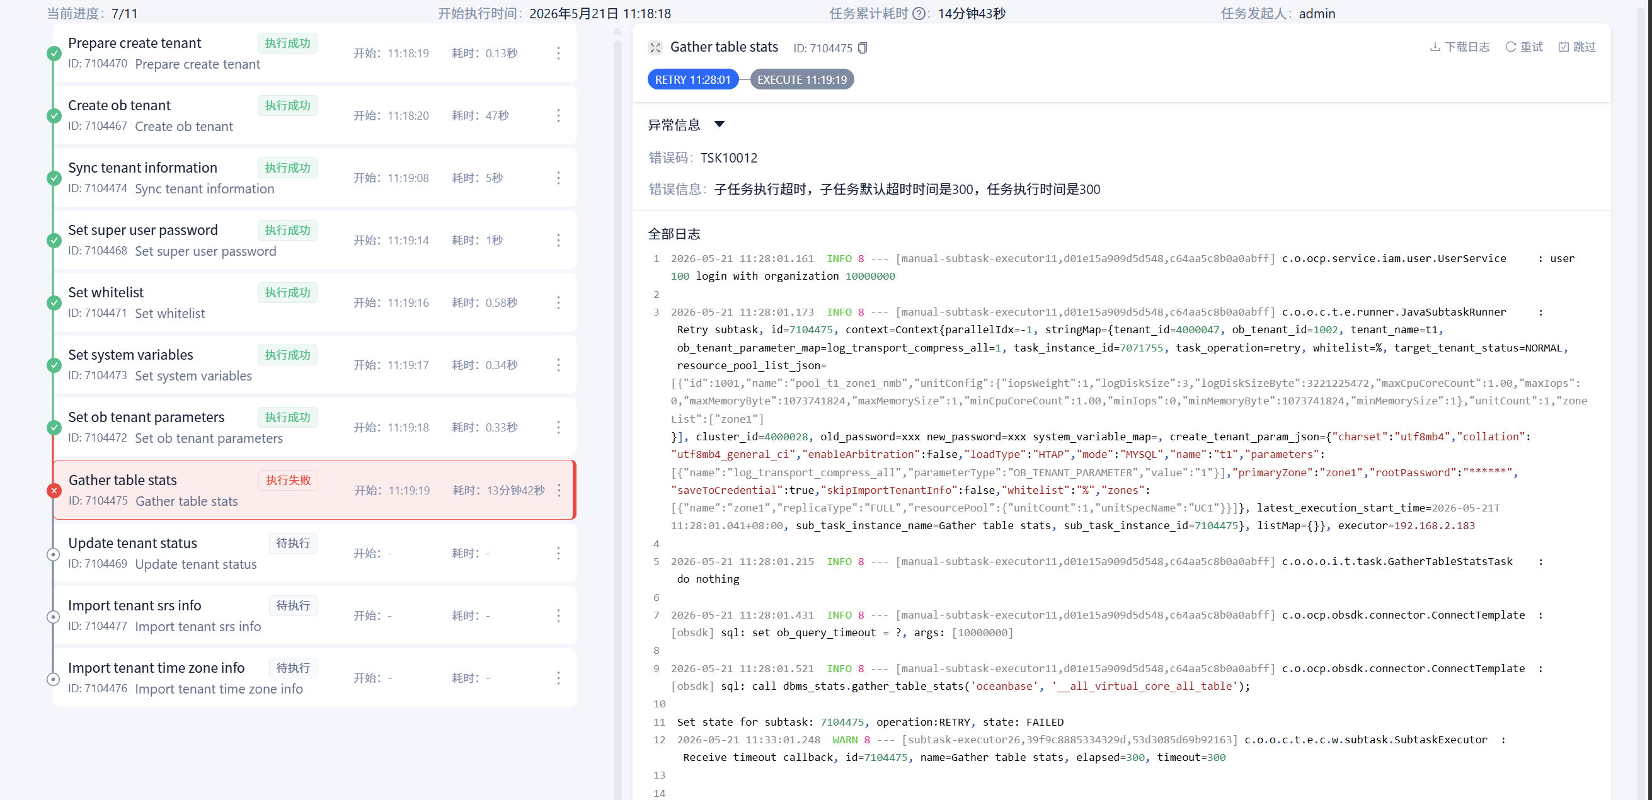Select the EXECUTE 11:19:19 execution tab
Screen dimensions: 1652x800
[x=801, y=79]
